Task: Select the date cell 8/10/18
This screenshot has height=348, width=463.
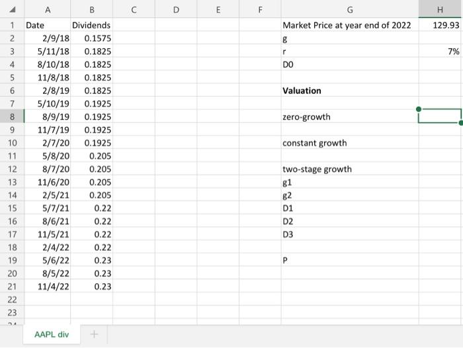Action: click(x=48, y=64)
